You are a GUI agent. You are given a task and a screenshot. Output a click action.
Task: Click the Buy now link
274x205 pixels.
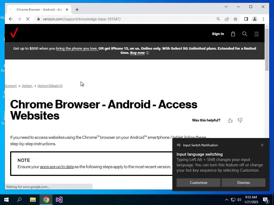[137, 53]
